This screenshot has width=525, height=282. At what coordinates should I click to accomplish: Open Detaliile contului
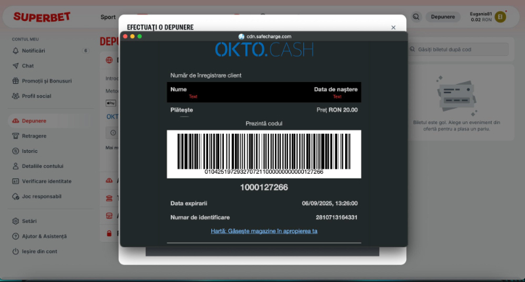[x=43, y=166]
